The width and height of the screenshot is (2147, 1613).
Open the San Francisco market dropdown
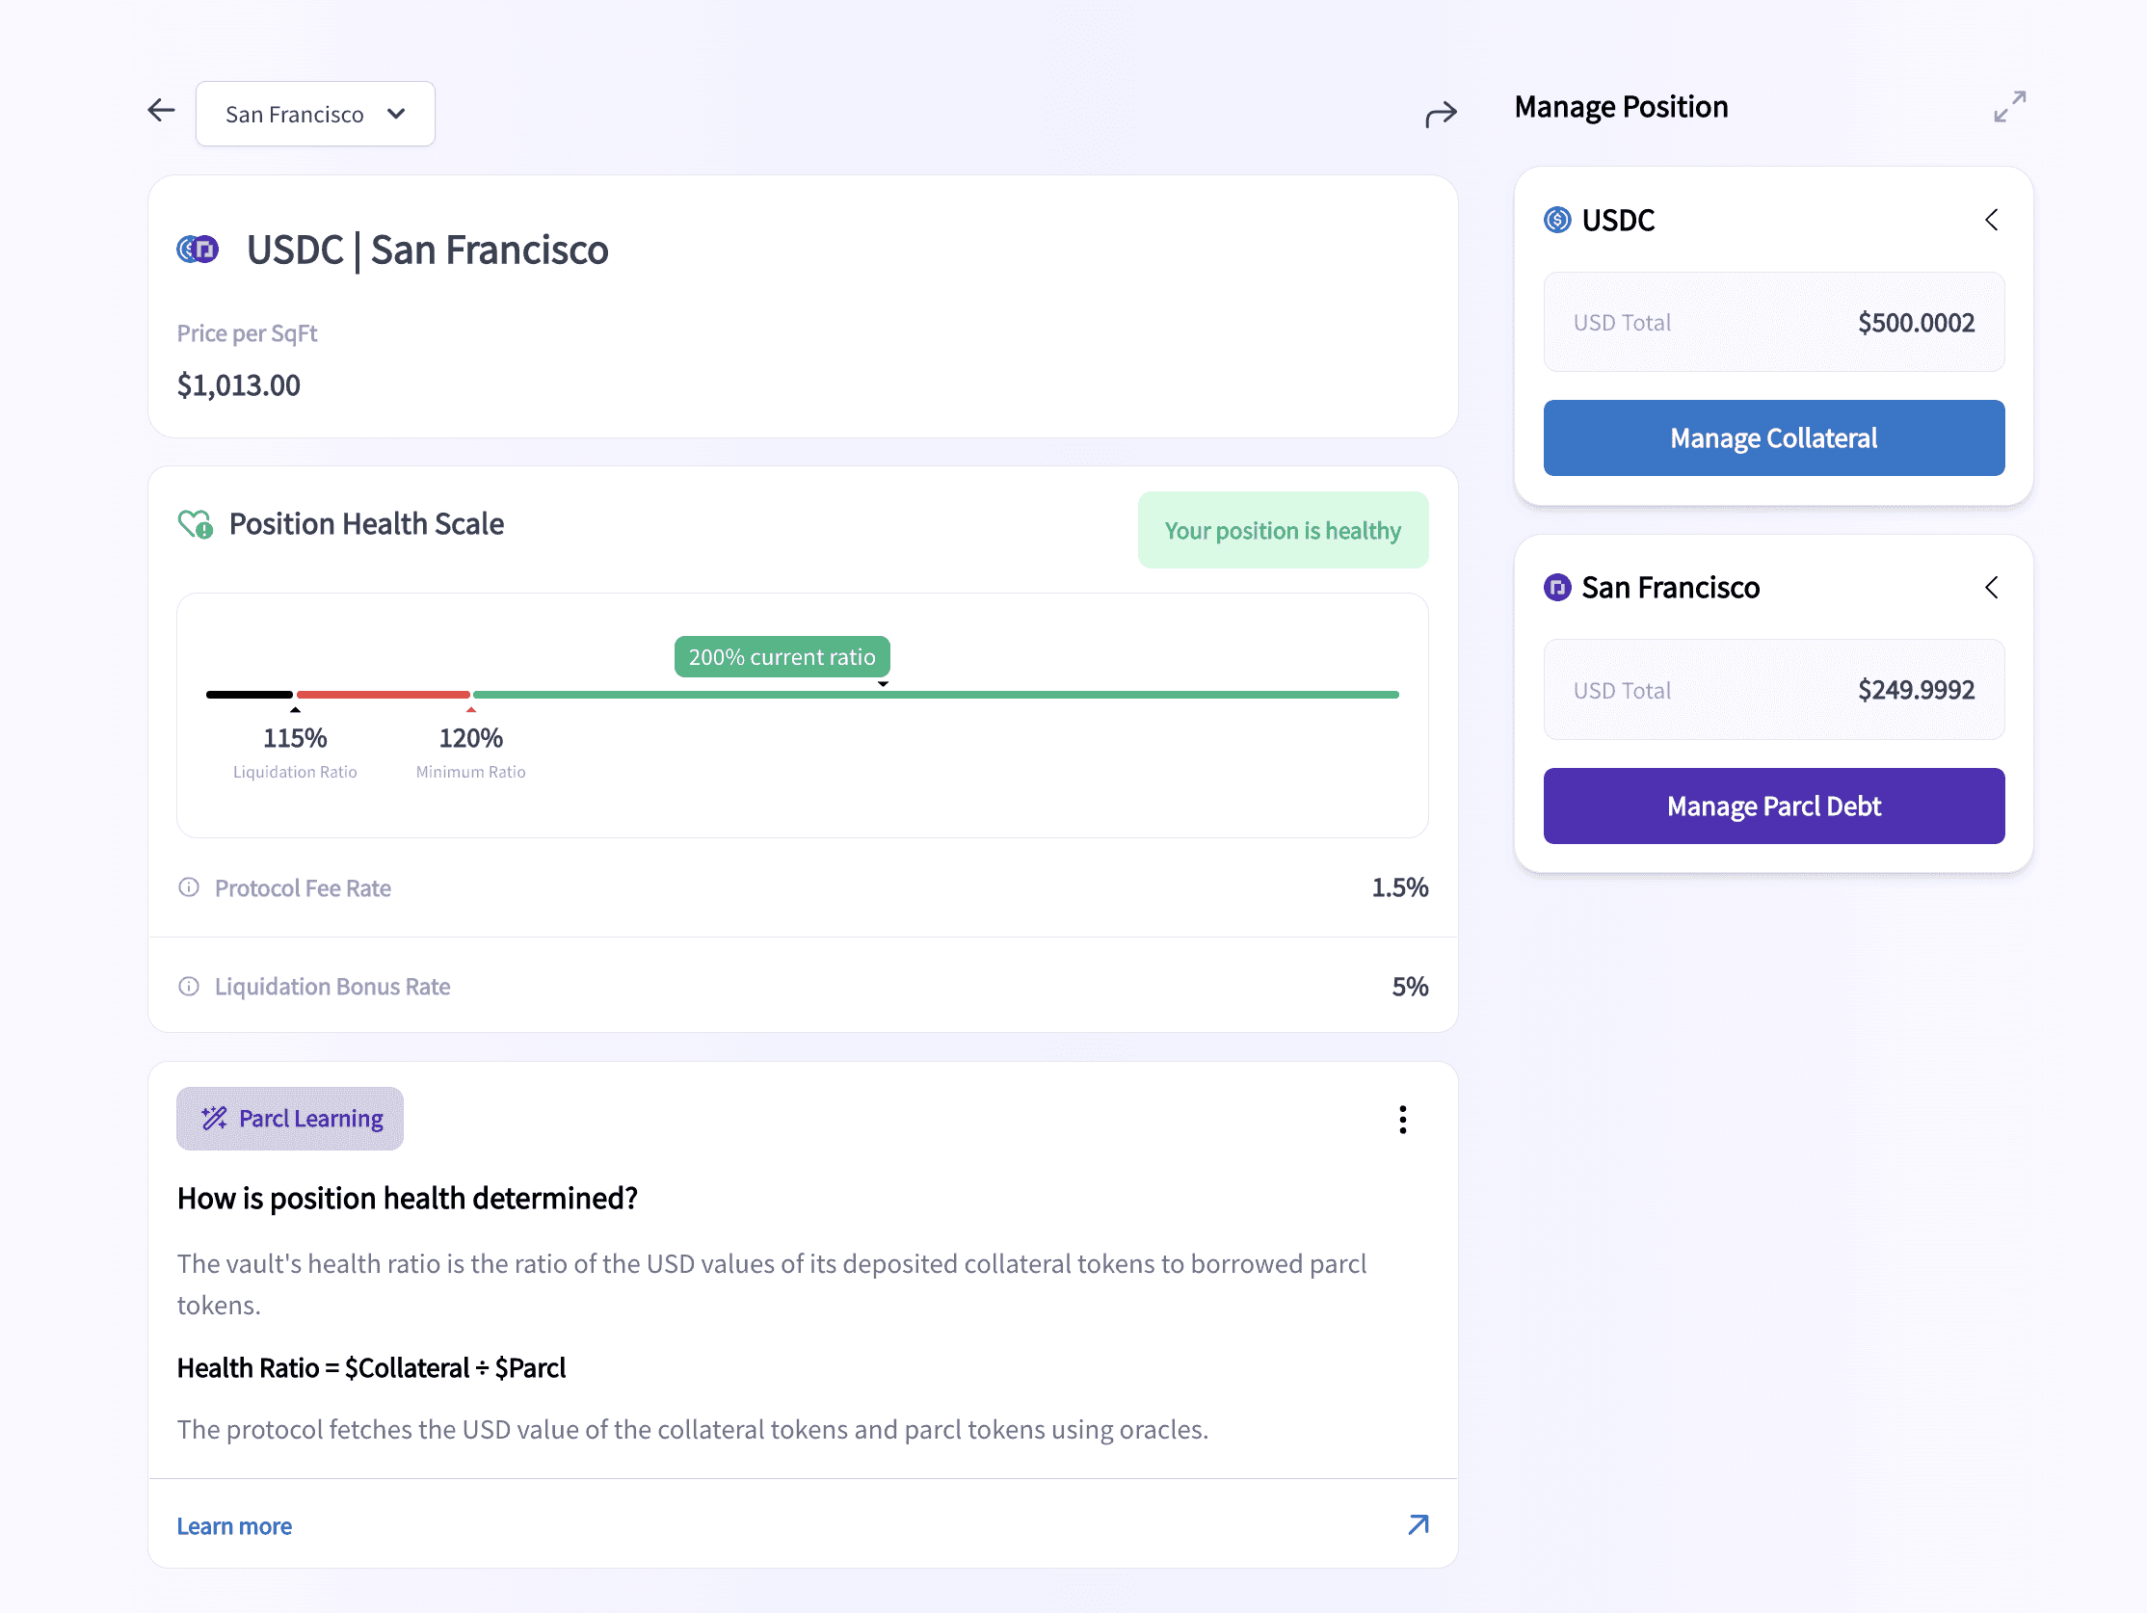[x=314, y=114]
